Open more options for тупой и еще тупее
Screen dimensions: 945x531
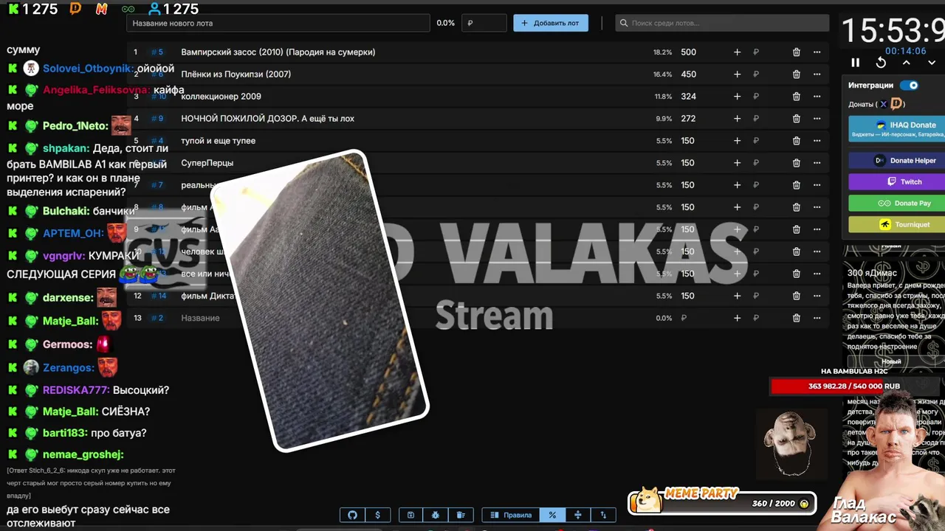[817, 141]
